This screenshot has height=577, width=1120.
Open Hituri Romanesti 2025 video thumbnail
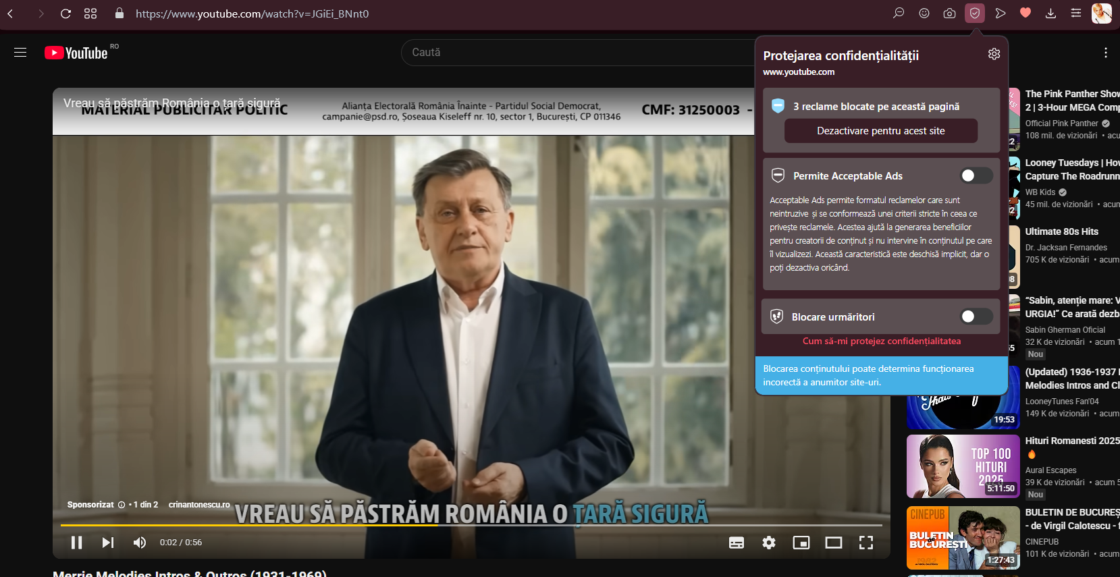963,466
